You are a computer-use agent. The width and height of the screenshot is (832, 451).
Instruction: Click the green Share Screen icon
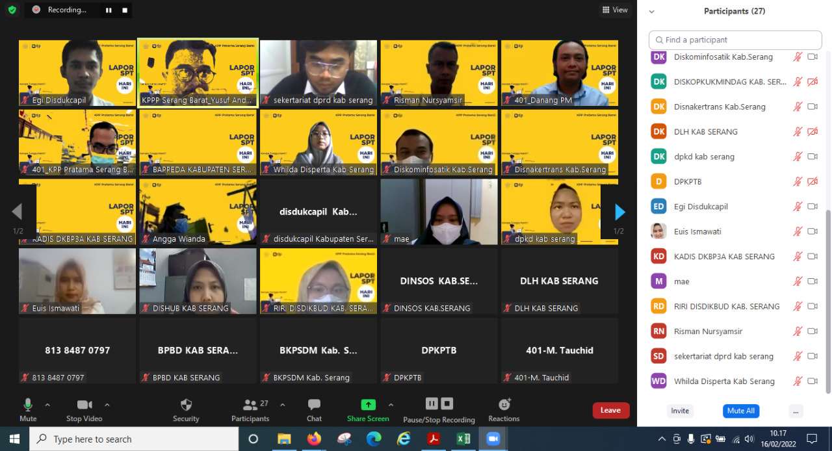pyautogui.click(x=368, y=405)
